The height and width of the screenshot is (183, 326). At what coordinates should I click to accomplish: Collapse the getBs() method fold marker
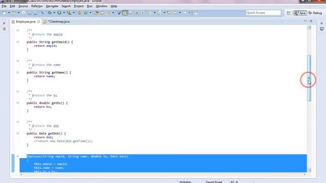pyautogui.click(x=18, y=103)
